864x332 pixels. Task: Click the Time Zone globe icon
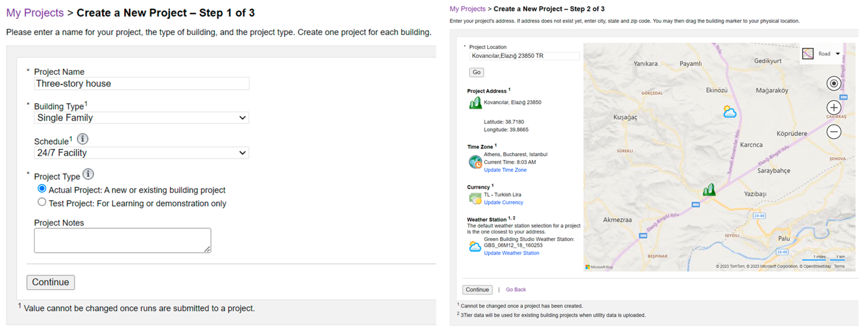pyautogui.click(x=475, y=162)
